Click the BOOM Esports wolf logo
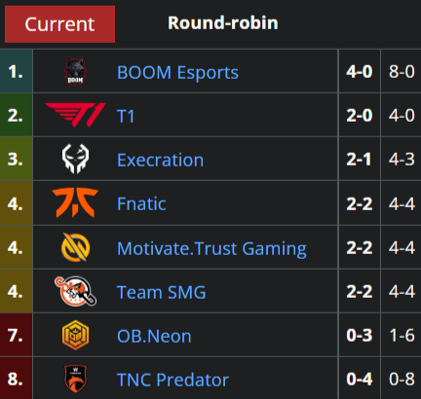Screen dimensions: 421x399 click(x=75, y=72)
